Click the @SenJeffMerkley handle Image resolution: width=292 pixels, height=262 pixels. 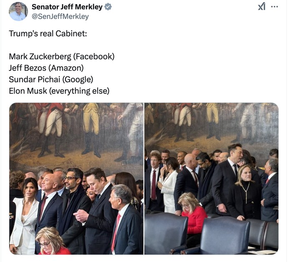(x=60, y=16)
